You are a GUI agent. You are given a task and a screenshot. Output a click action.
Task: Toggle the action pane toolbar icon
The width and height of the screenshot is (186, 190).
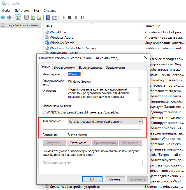[55, 17]
